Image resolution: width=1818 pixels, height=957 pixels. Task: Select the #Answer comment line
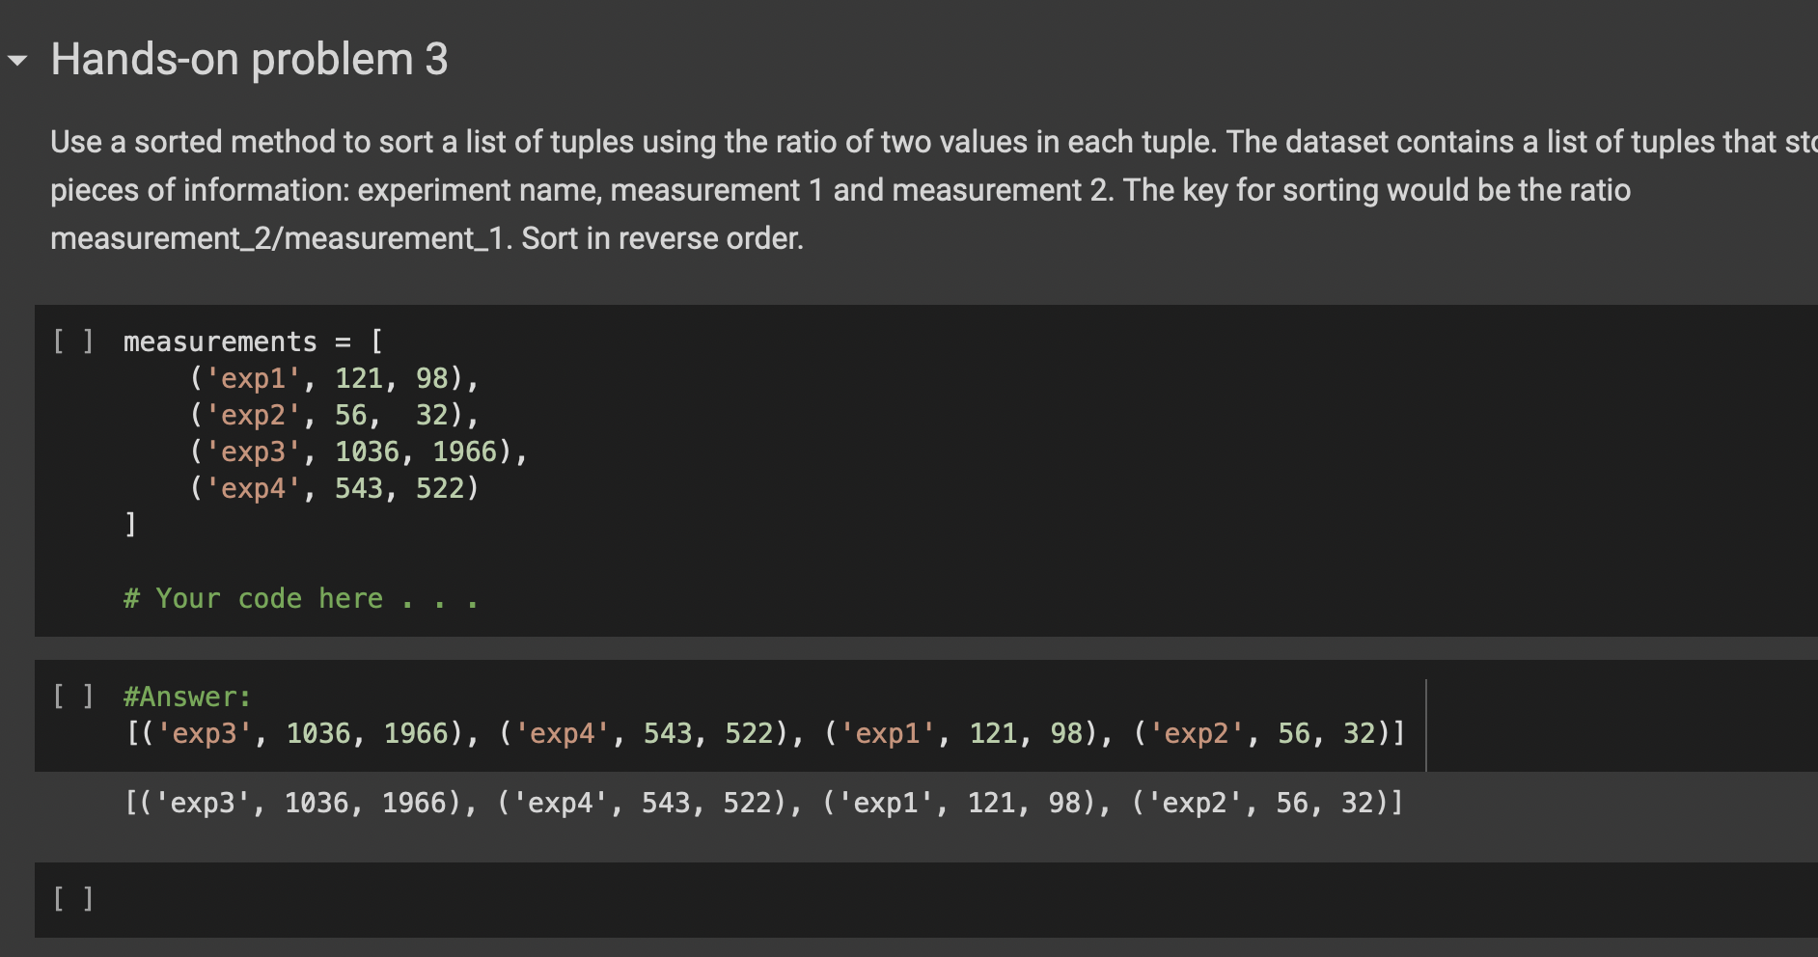coord(185,696)
